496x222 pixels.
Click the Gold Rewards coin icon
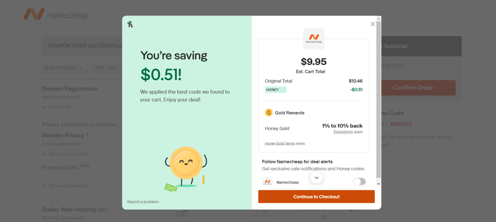point(269,112)
